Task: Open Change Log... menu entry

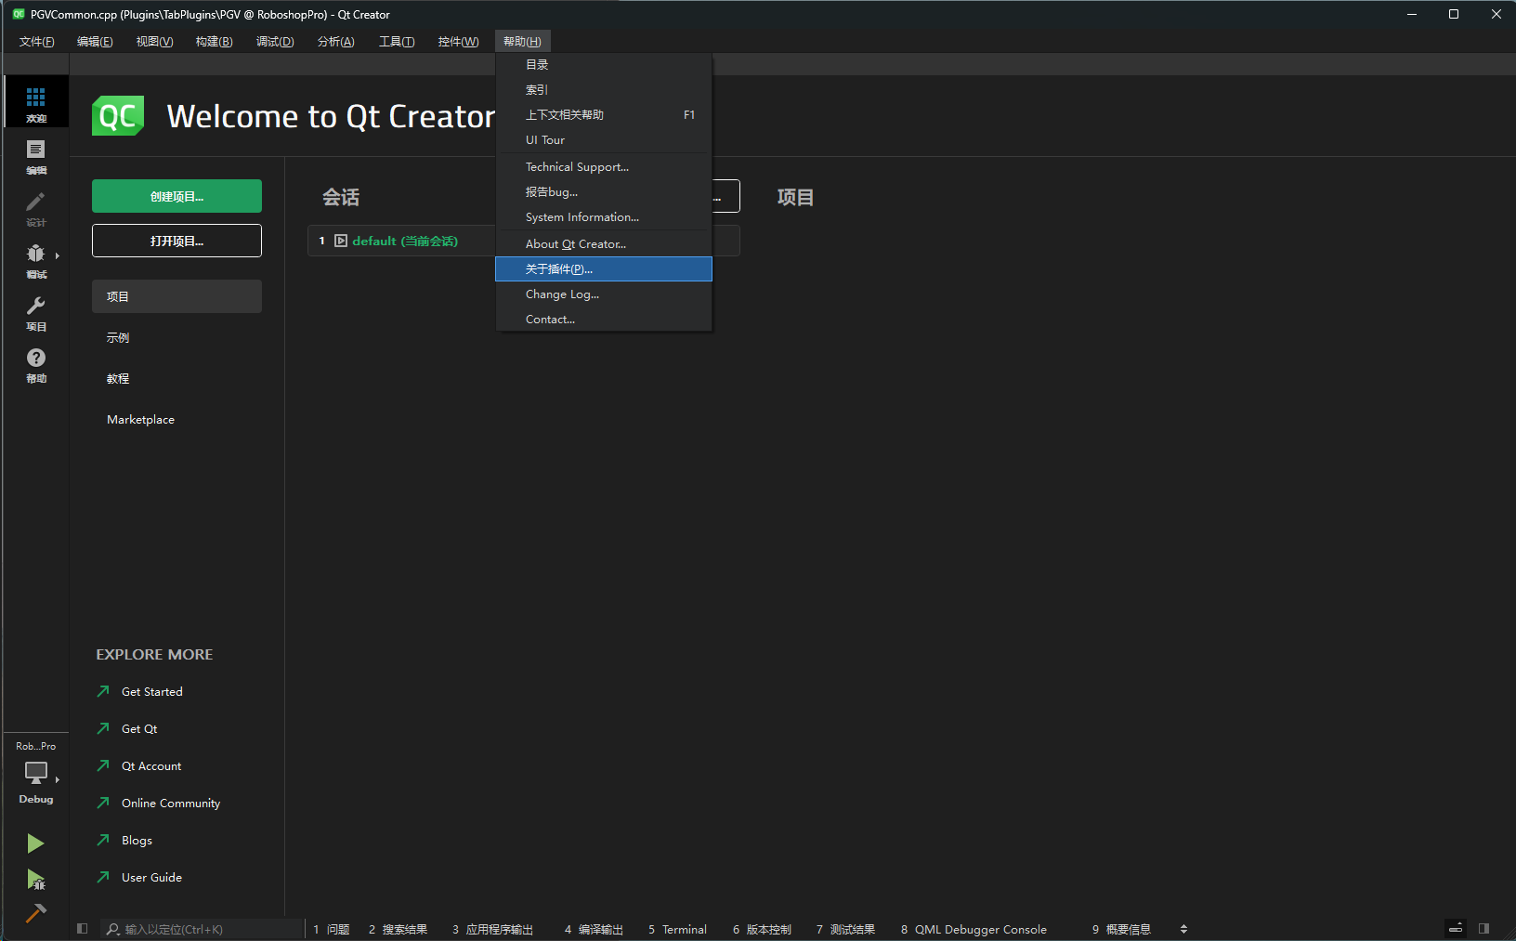Action: pyautogui.click(x=604, y=294)
